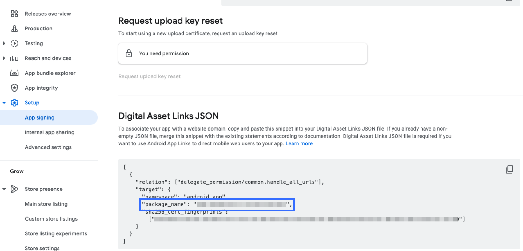Click the Setup gear icon
Image resolution: width=523 pixels, height=251 pixels.
coord(14,103)
